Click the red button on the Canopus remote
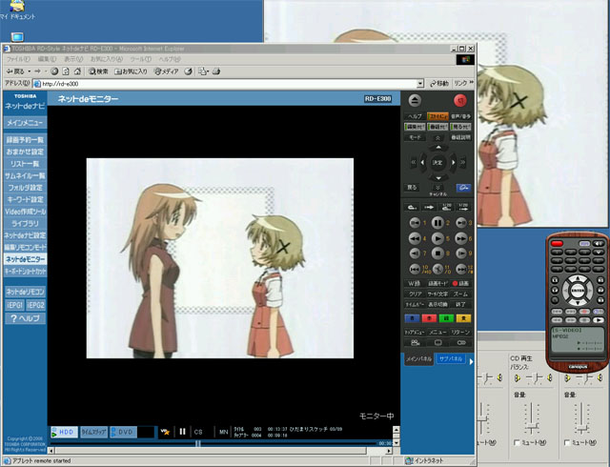The height and width of the screenshot is (467, 610). [x=557, y=243]
